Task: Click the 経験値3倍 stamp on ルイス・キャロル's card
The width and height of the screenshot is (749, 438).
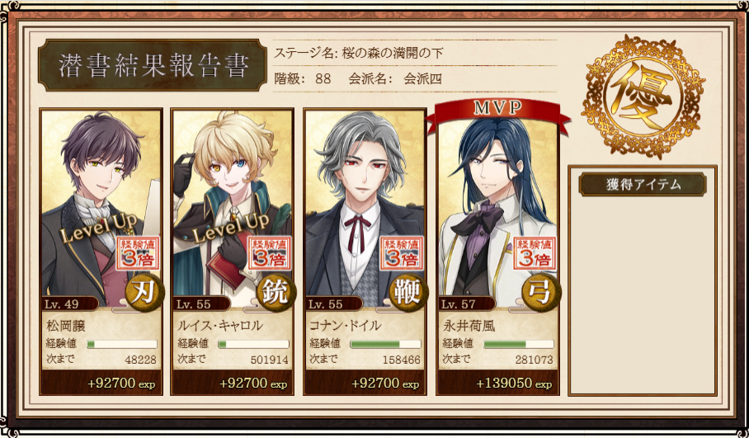Action: pos(270,253)
